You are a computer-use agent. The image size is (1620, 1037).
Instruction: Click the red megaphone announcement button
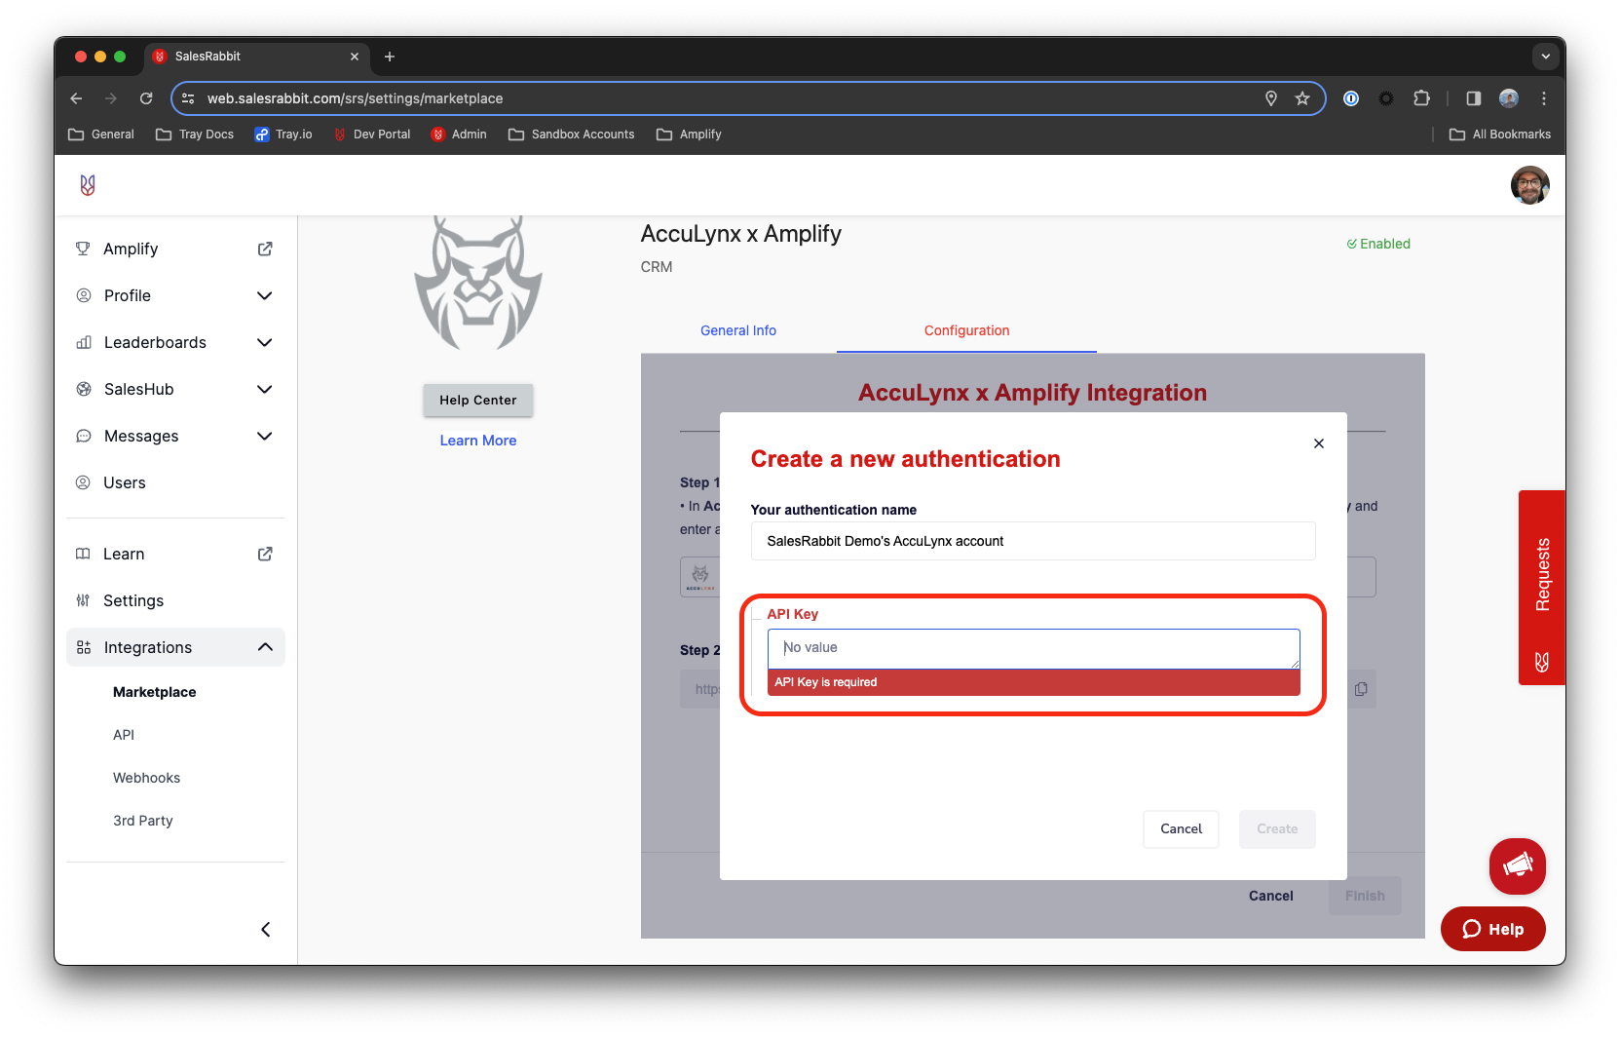pyautogui.click(x=1518, y=865)
